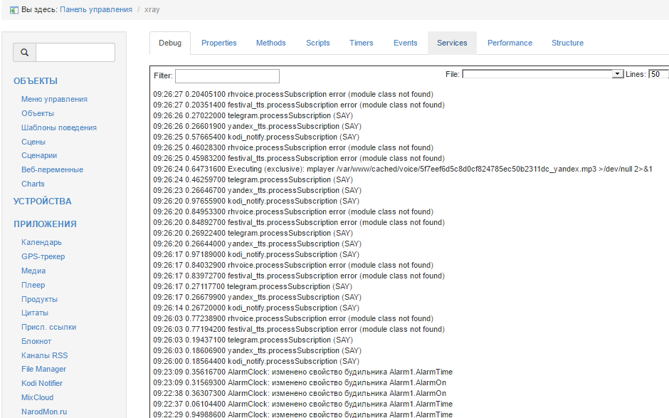669x418 pixels.
Task: Click the magnifier search button in sidebar
Action: click(x=24, y=53)
